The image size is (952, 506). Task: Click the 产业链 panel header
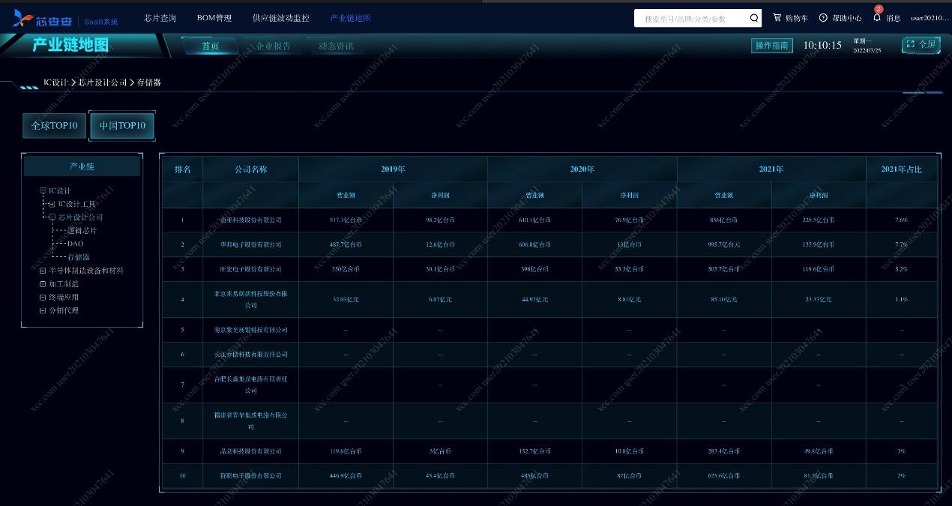click(x=82, y=166)
